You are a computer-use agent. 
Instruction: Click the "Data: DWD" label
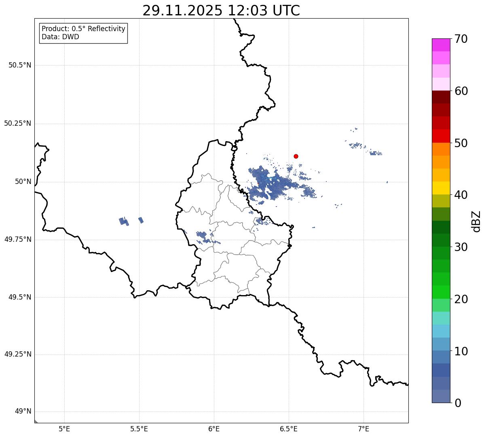[60, 37]
